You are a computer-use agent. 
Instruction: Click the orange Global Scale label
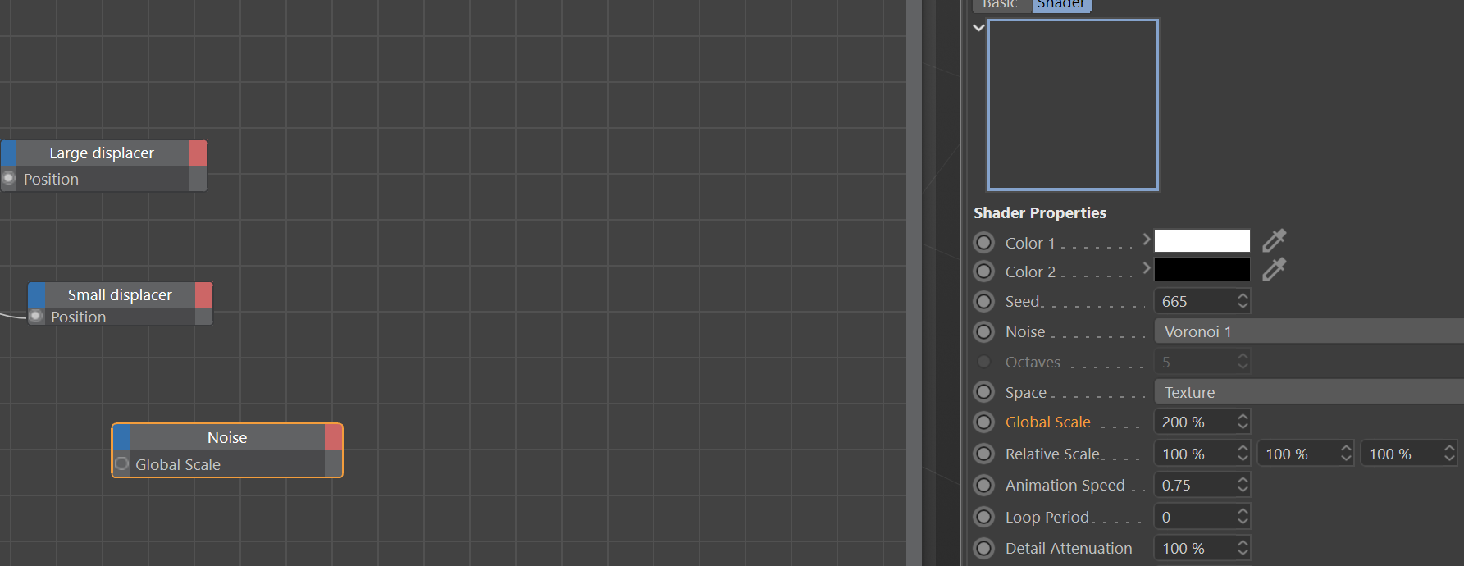(1047, 422)
